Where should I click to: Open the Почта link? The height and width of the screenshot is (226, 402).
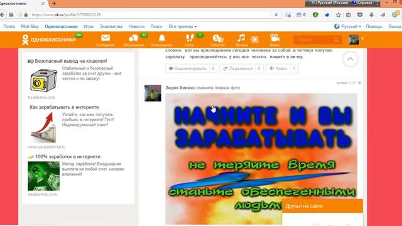coord(9,26)
